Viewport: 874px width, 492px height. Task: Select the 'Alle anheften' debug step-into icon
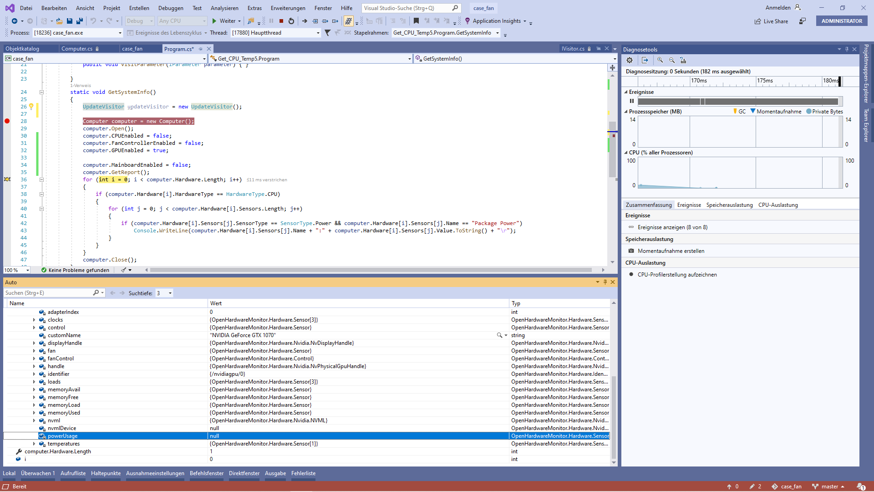[x=315, y=21]
